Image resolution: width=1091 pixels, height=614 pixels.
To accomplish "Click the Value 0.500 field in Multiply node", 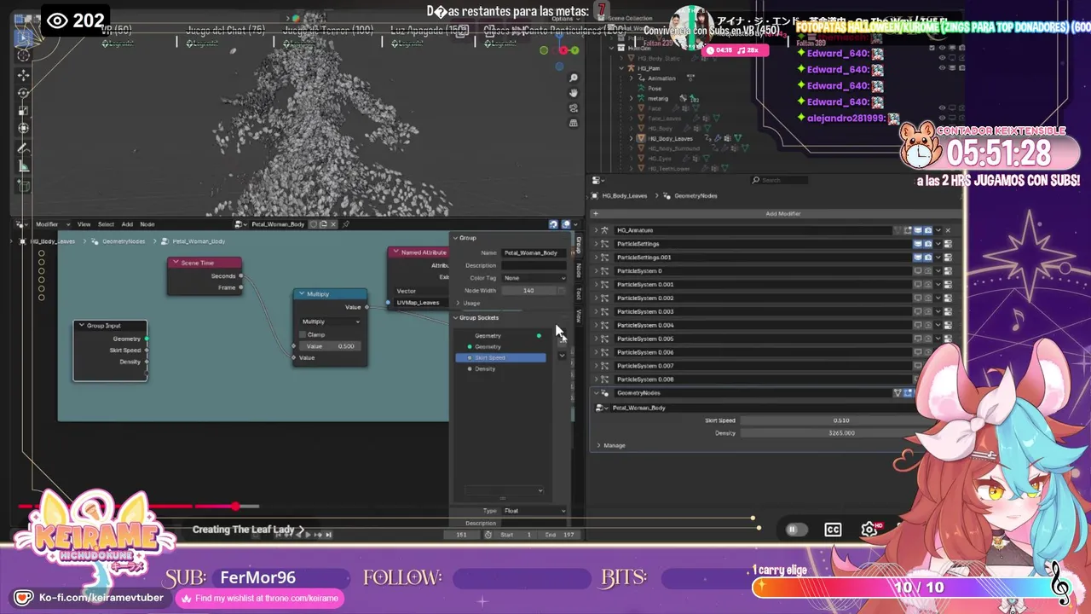I will point(331,346).
